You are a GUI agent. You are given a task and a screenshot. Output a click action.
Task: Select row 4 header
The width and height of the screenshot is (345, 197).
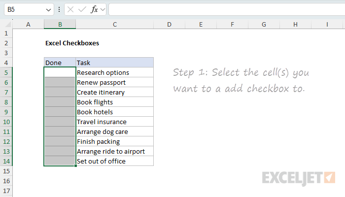click(6, 63)
